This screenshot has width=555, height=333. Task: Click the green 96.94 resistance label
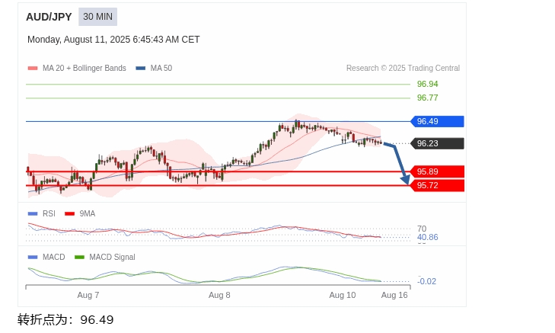427,84
